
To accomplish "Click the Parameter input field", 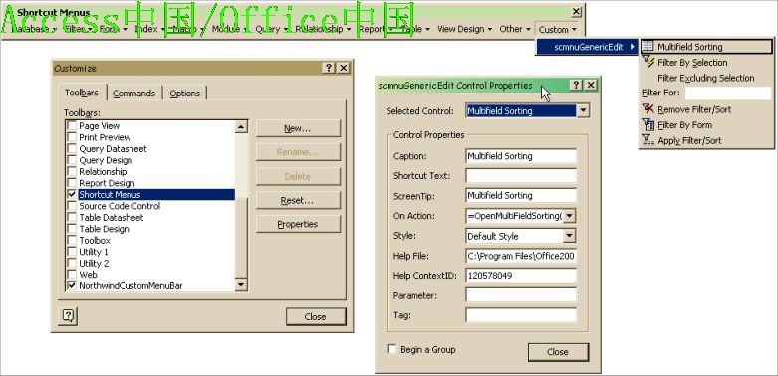I will (521, 295).
